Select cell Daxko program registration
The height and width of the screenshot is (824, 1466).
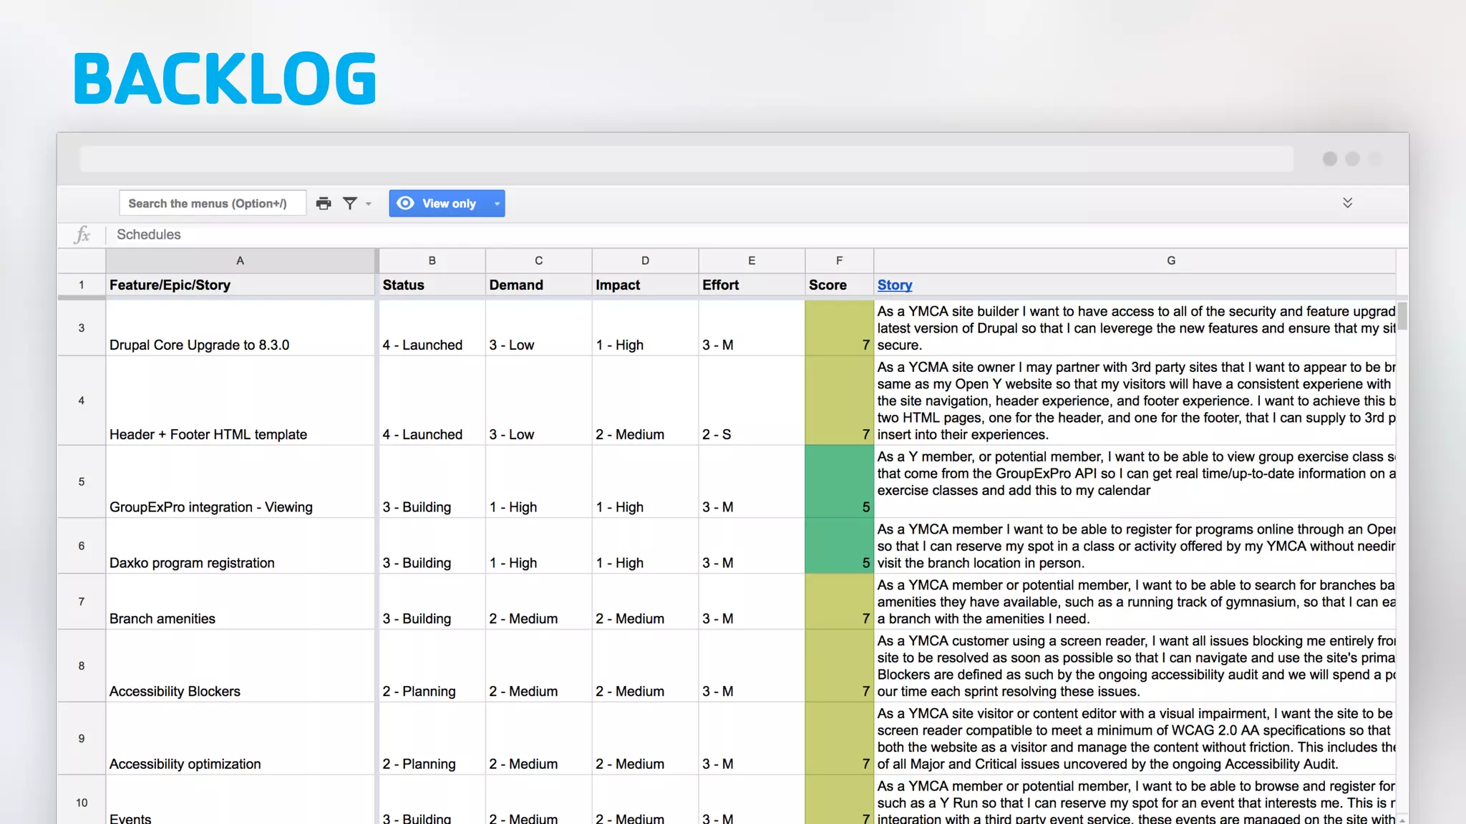(x=241, y=546)
